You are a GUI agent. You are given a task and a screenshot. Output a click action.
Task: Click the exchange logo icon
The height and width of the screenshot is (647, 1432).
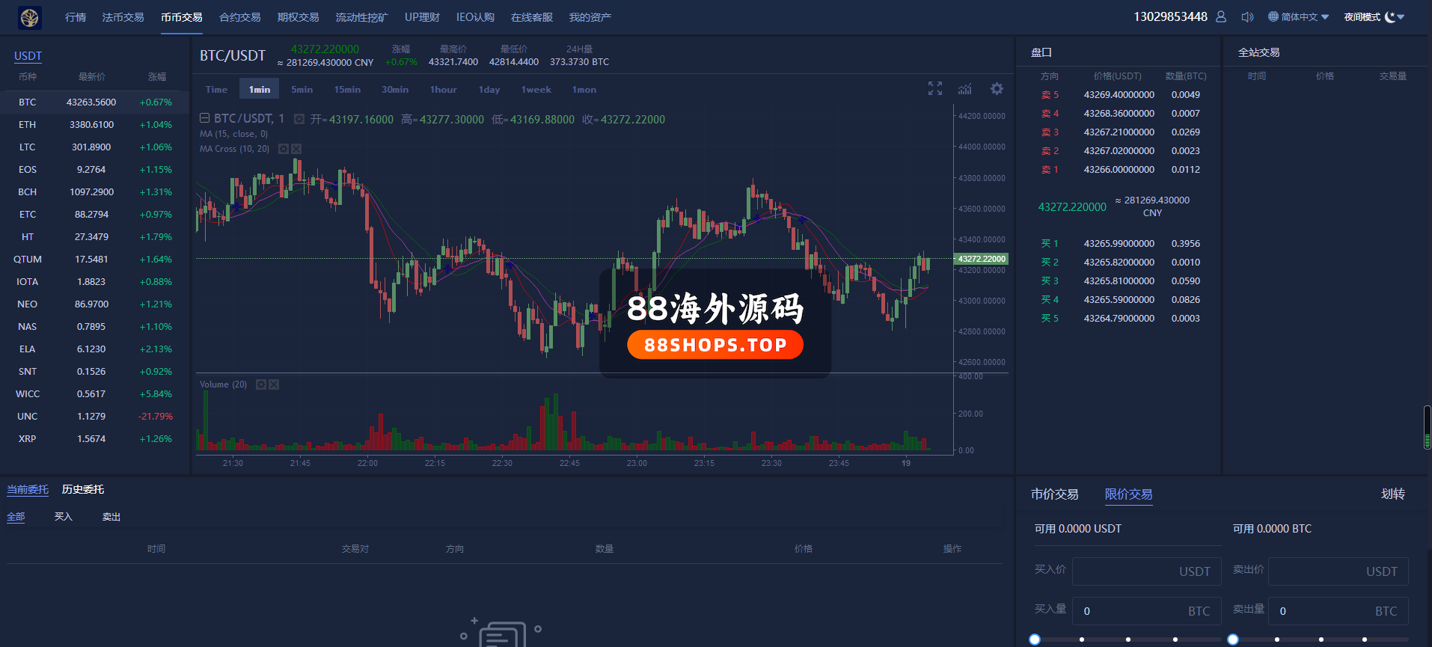click(30, 17)
